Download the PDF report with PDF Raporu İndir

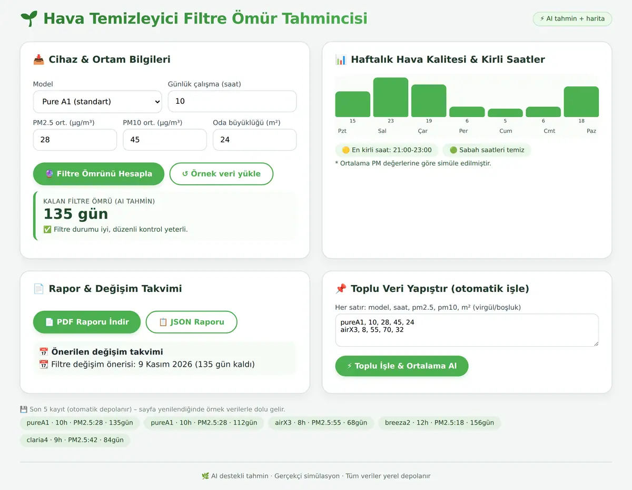point(87,322)
